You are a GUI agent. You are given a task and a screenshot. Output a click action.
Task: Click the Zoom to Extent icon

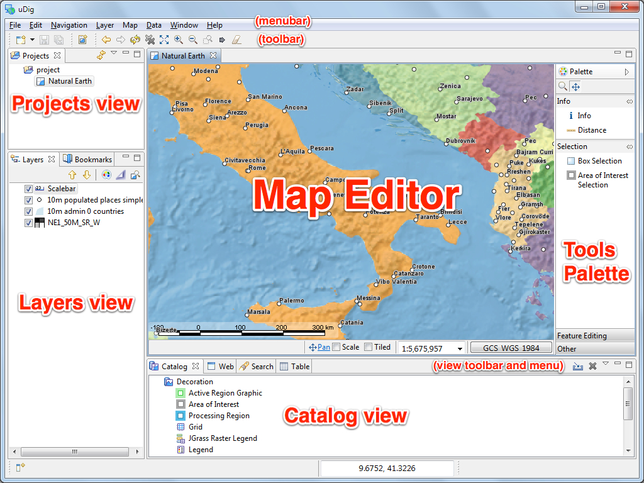click(x=164, y=40)
